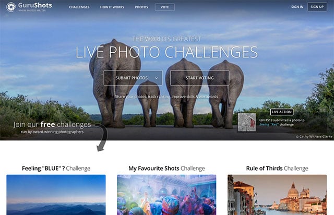The width and height of the screenshot is (334, 215).
Task: Click the GuruShots brand name text
Action: point(35,5)
